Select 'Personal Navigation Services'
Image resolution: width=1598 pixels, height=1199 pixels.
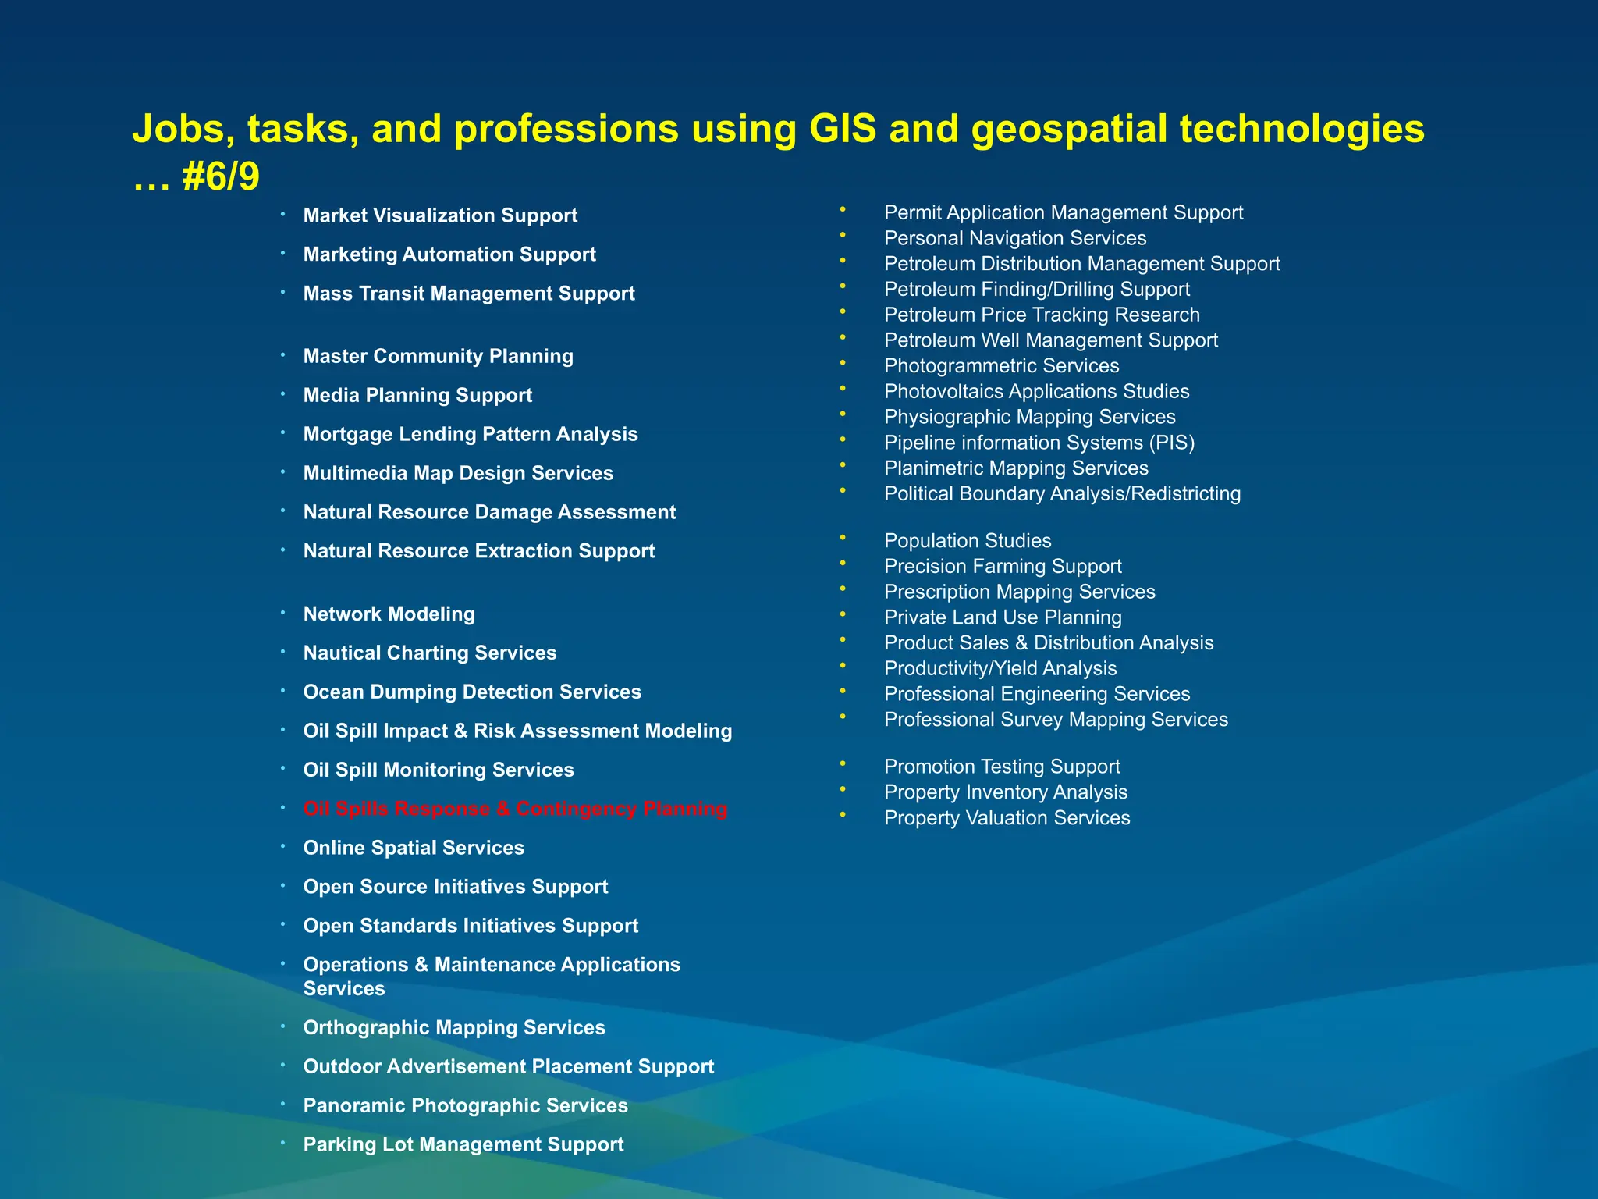[x=1015, y=238]
